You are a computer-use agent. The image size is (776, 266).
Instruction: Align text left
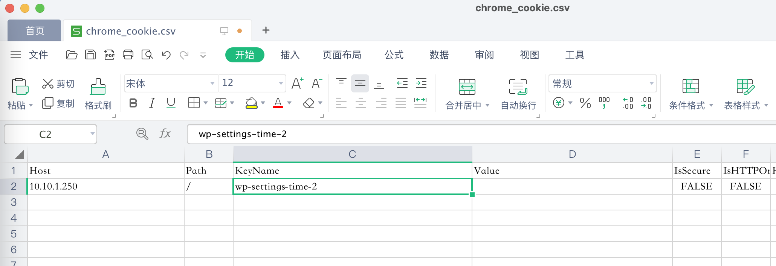pos(341,103)
